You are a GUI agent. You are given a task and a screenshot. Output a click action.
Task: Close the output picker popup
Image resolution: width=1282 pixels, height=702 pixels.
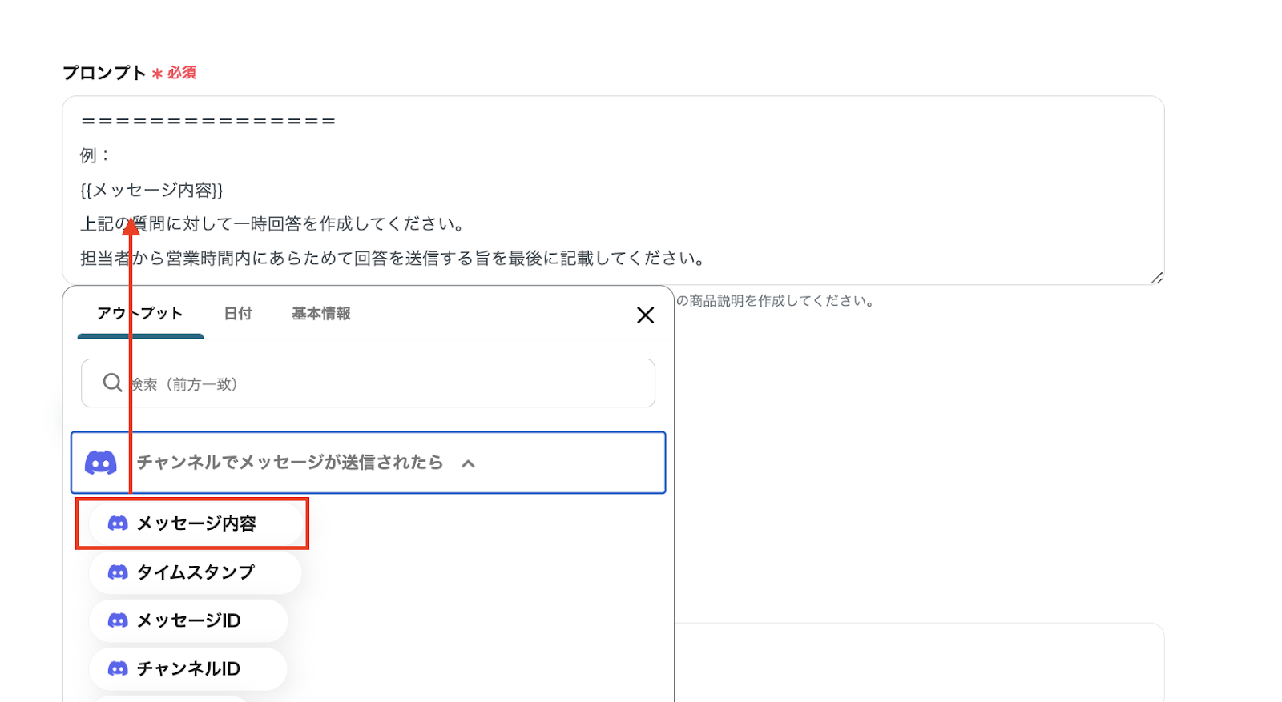coord(645,315)
